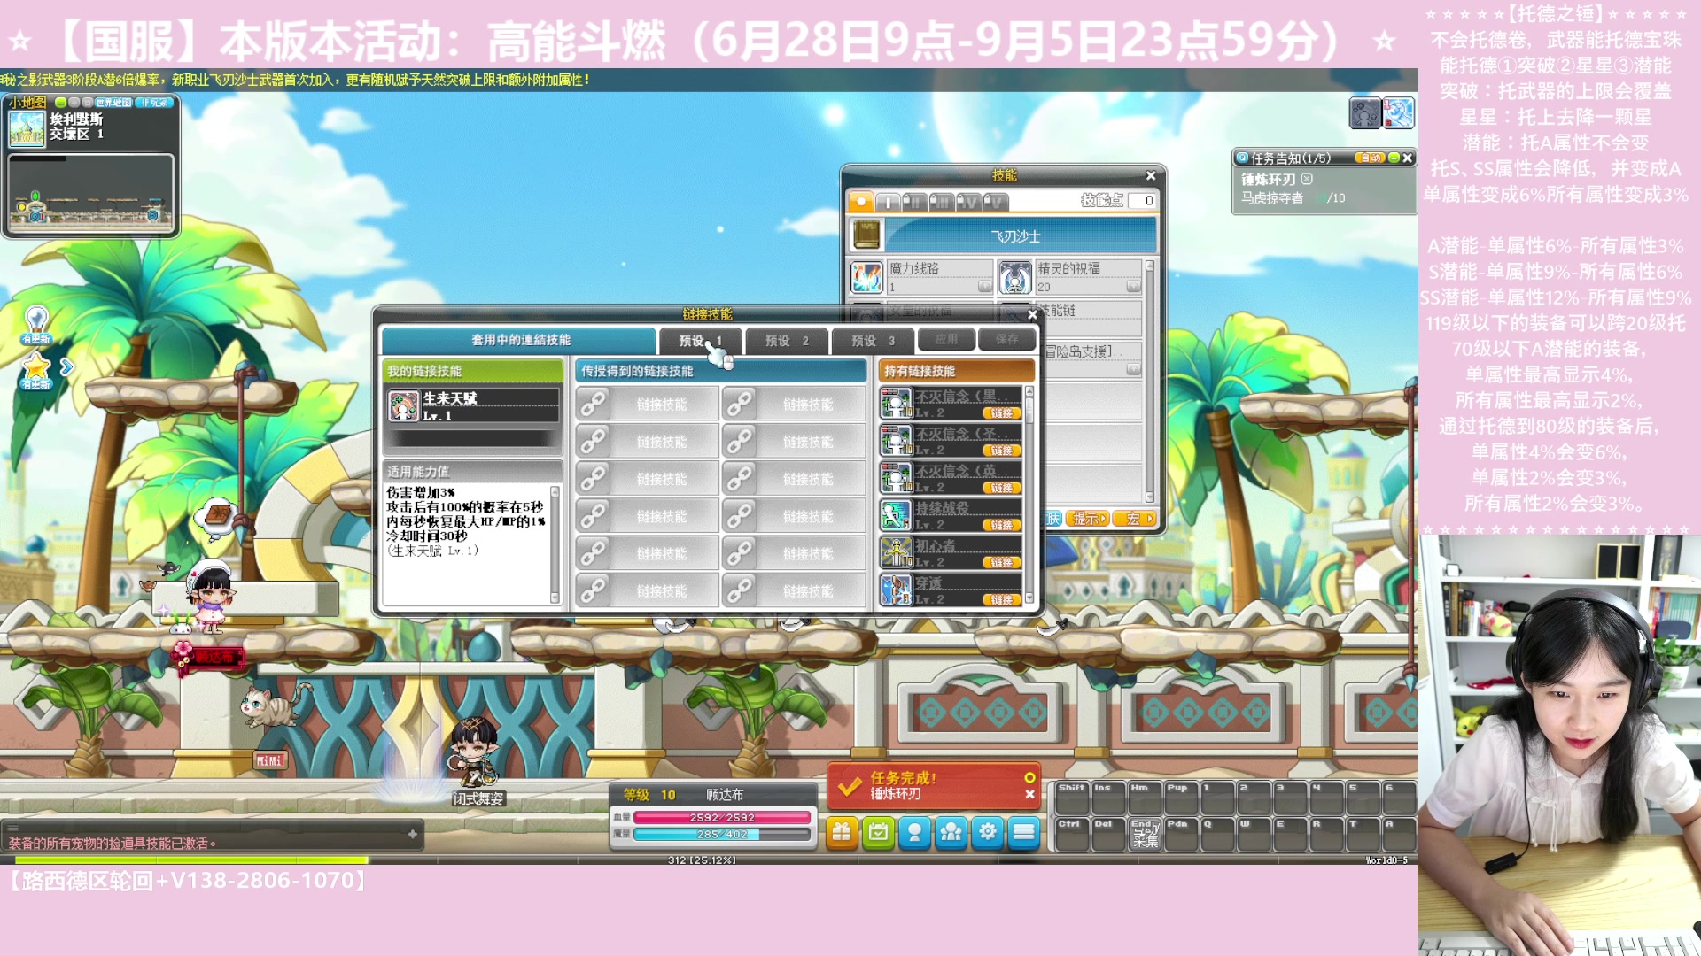Image resolution: width=1701 pixels, height=956 pixels.
Task: Click the End 采集 quick slot
Action: (x=1145, y=835)
